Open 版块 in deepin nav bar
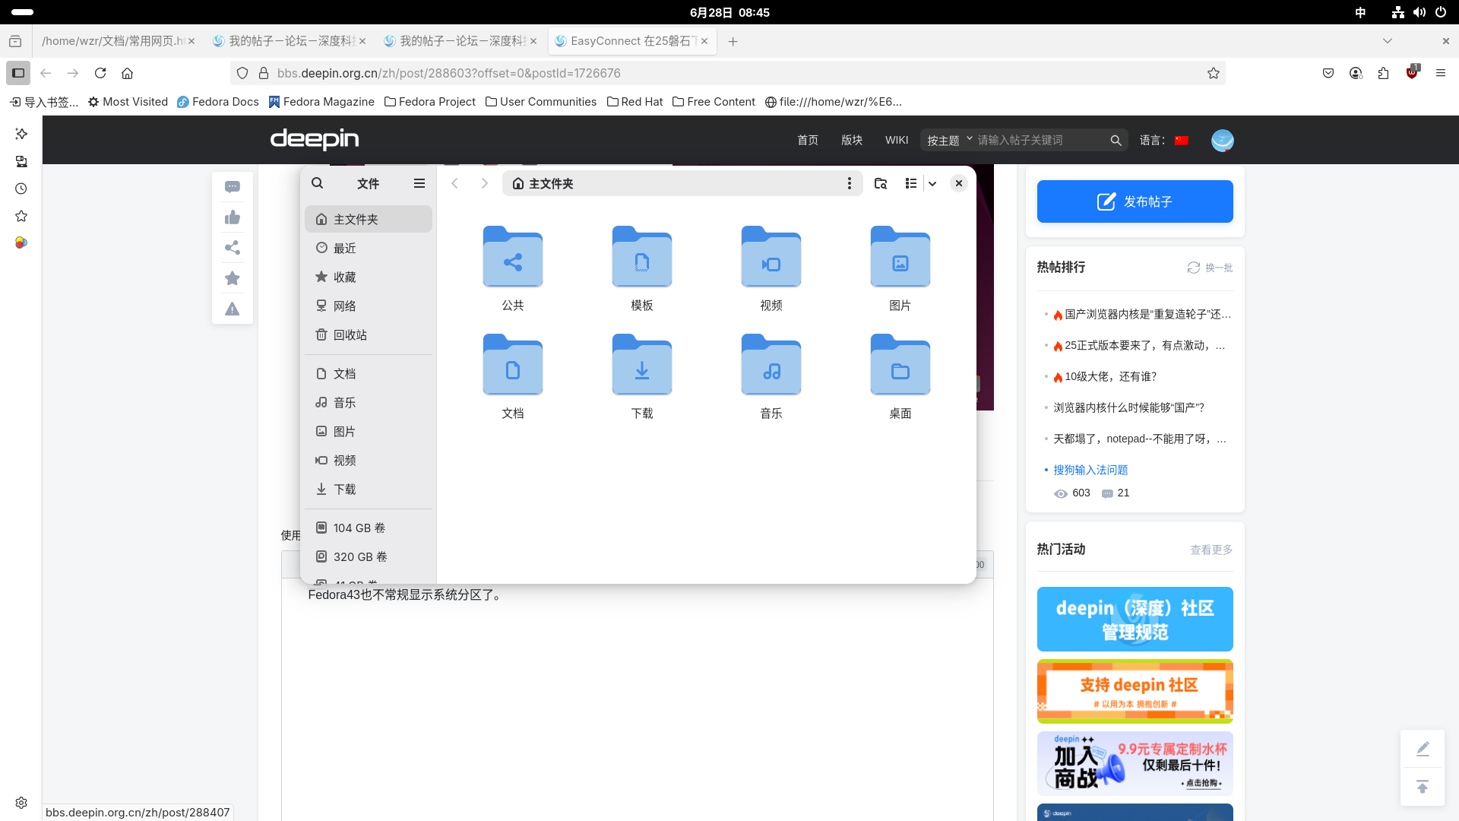This screenshot has width=1459, height=821. pos(852,140)
